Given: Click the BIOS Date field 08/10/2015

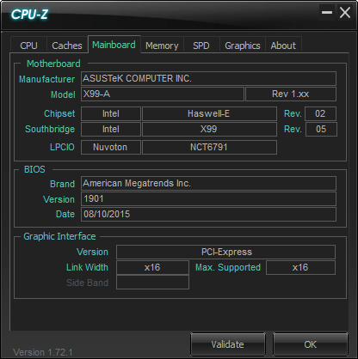Looking at the screenshot, I should [x=208, y=214].
